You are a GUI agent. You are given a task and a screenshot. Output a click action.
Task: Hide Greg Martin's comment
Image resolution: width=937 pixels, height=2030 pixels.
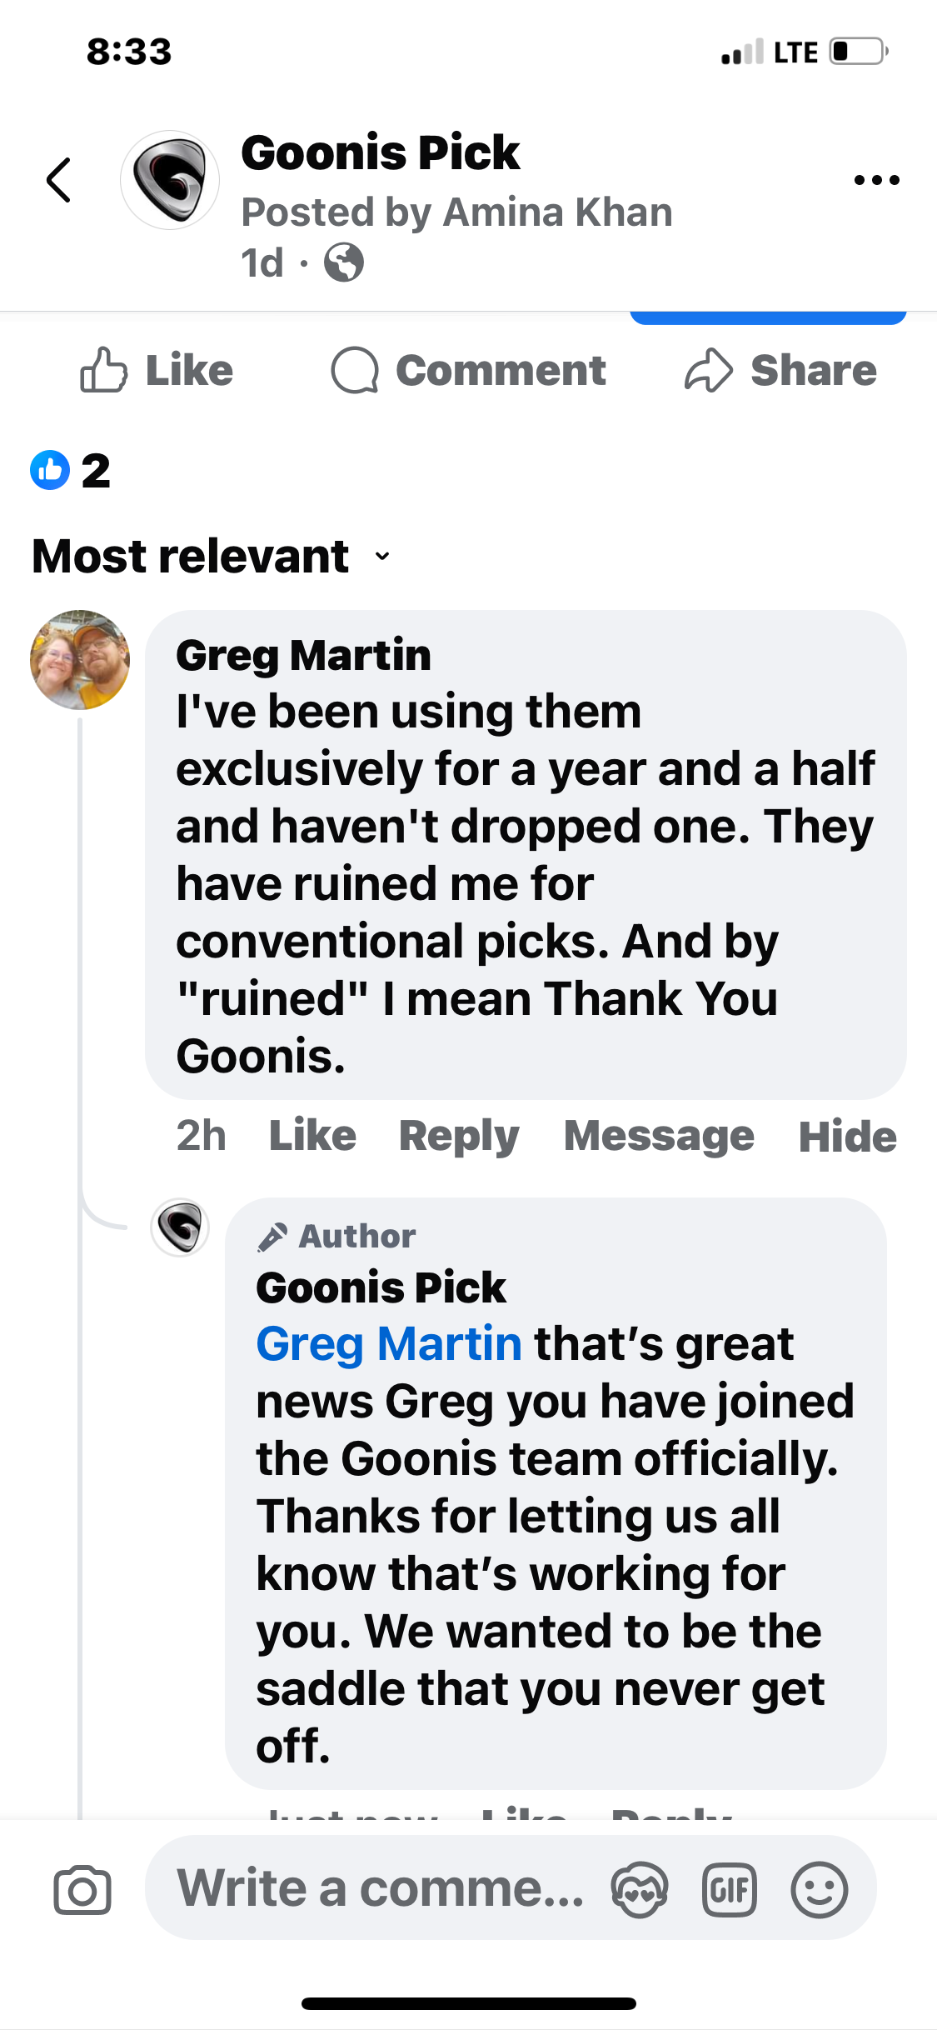tap(847, 1137)
